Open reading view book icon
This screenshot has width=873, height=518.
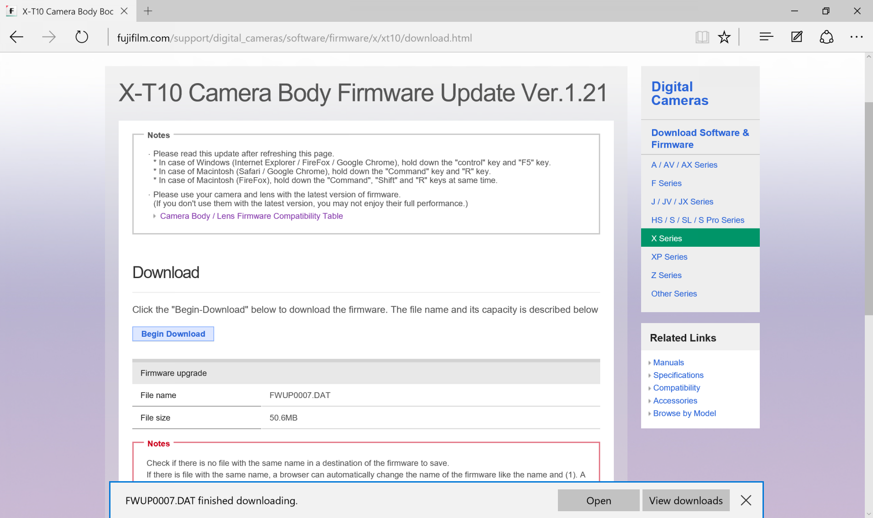tap(702, 37)
